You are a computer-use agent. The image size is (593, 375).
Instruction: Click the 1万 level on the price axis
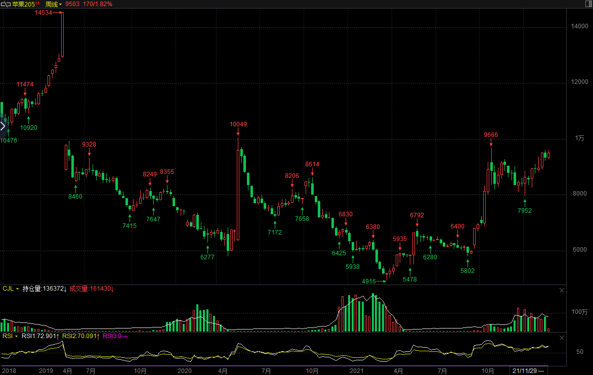(x=579, y=138)
